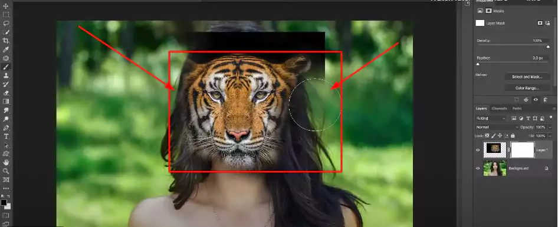558x227 pixels.
Task: Switch layer filtering on or off
Action: (551, 118)
